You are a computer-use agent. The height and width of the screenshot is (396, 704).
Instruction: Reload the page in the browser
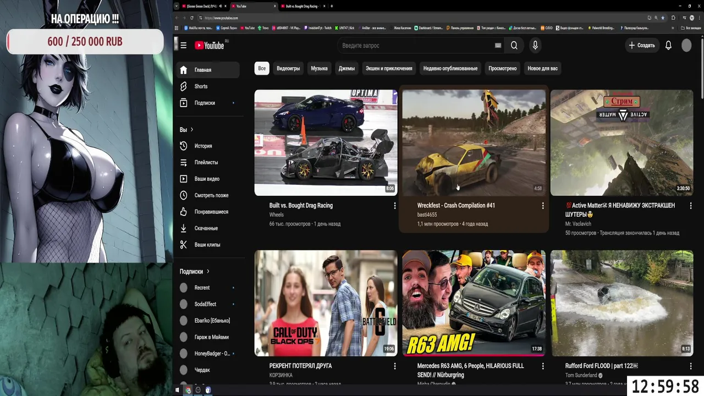[192, 18]
